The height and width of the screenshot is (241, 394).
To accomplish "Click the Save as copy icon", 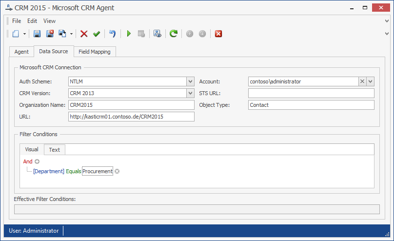I will tap(62, 34).
